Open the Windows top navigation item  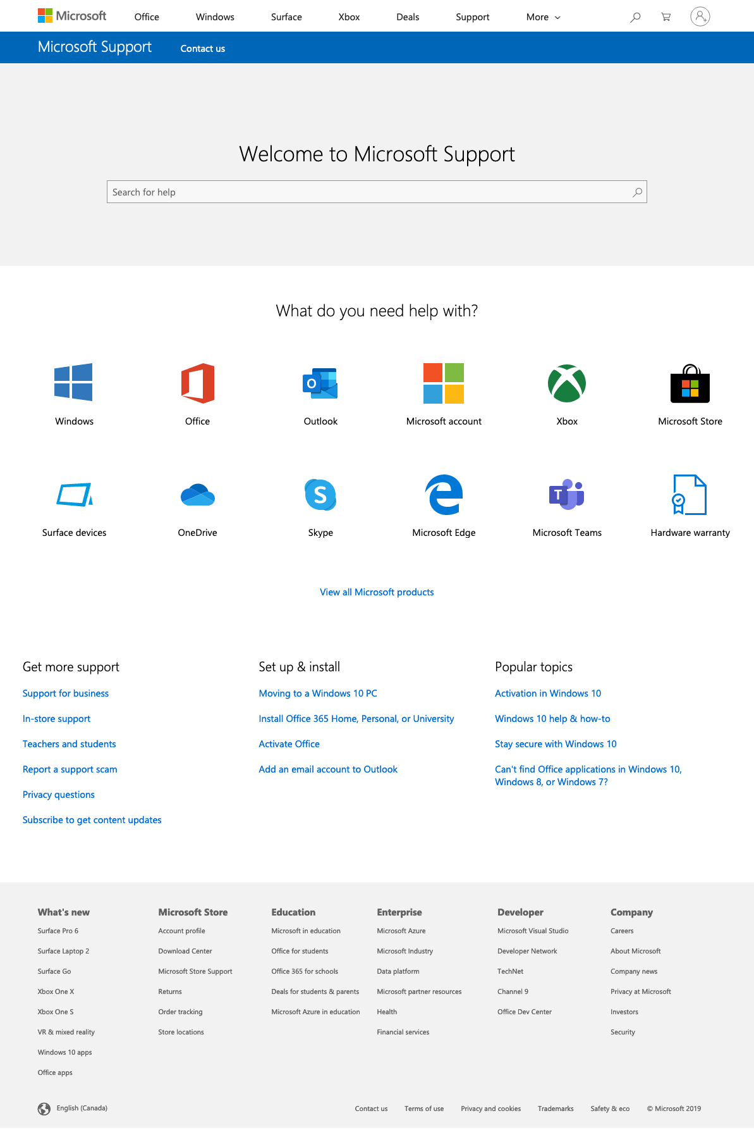[x=215, y=17]
